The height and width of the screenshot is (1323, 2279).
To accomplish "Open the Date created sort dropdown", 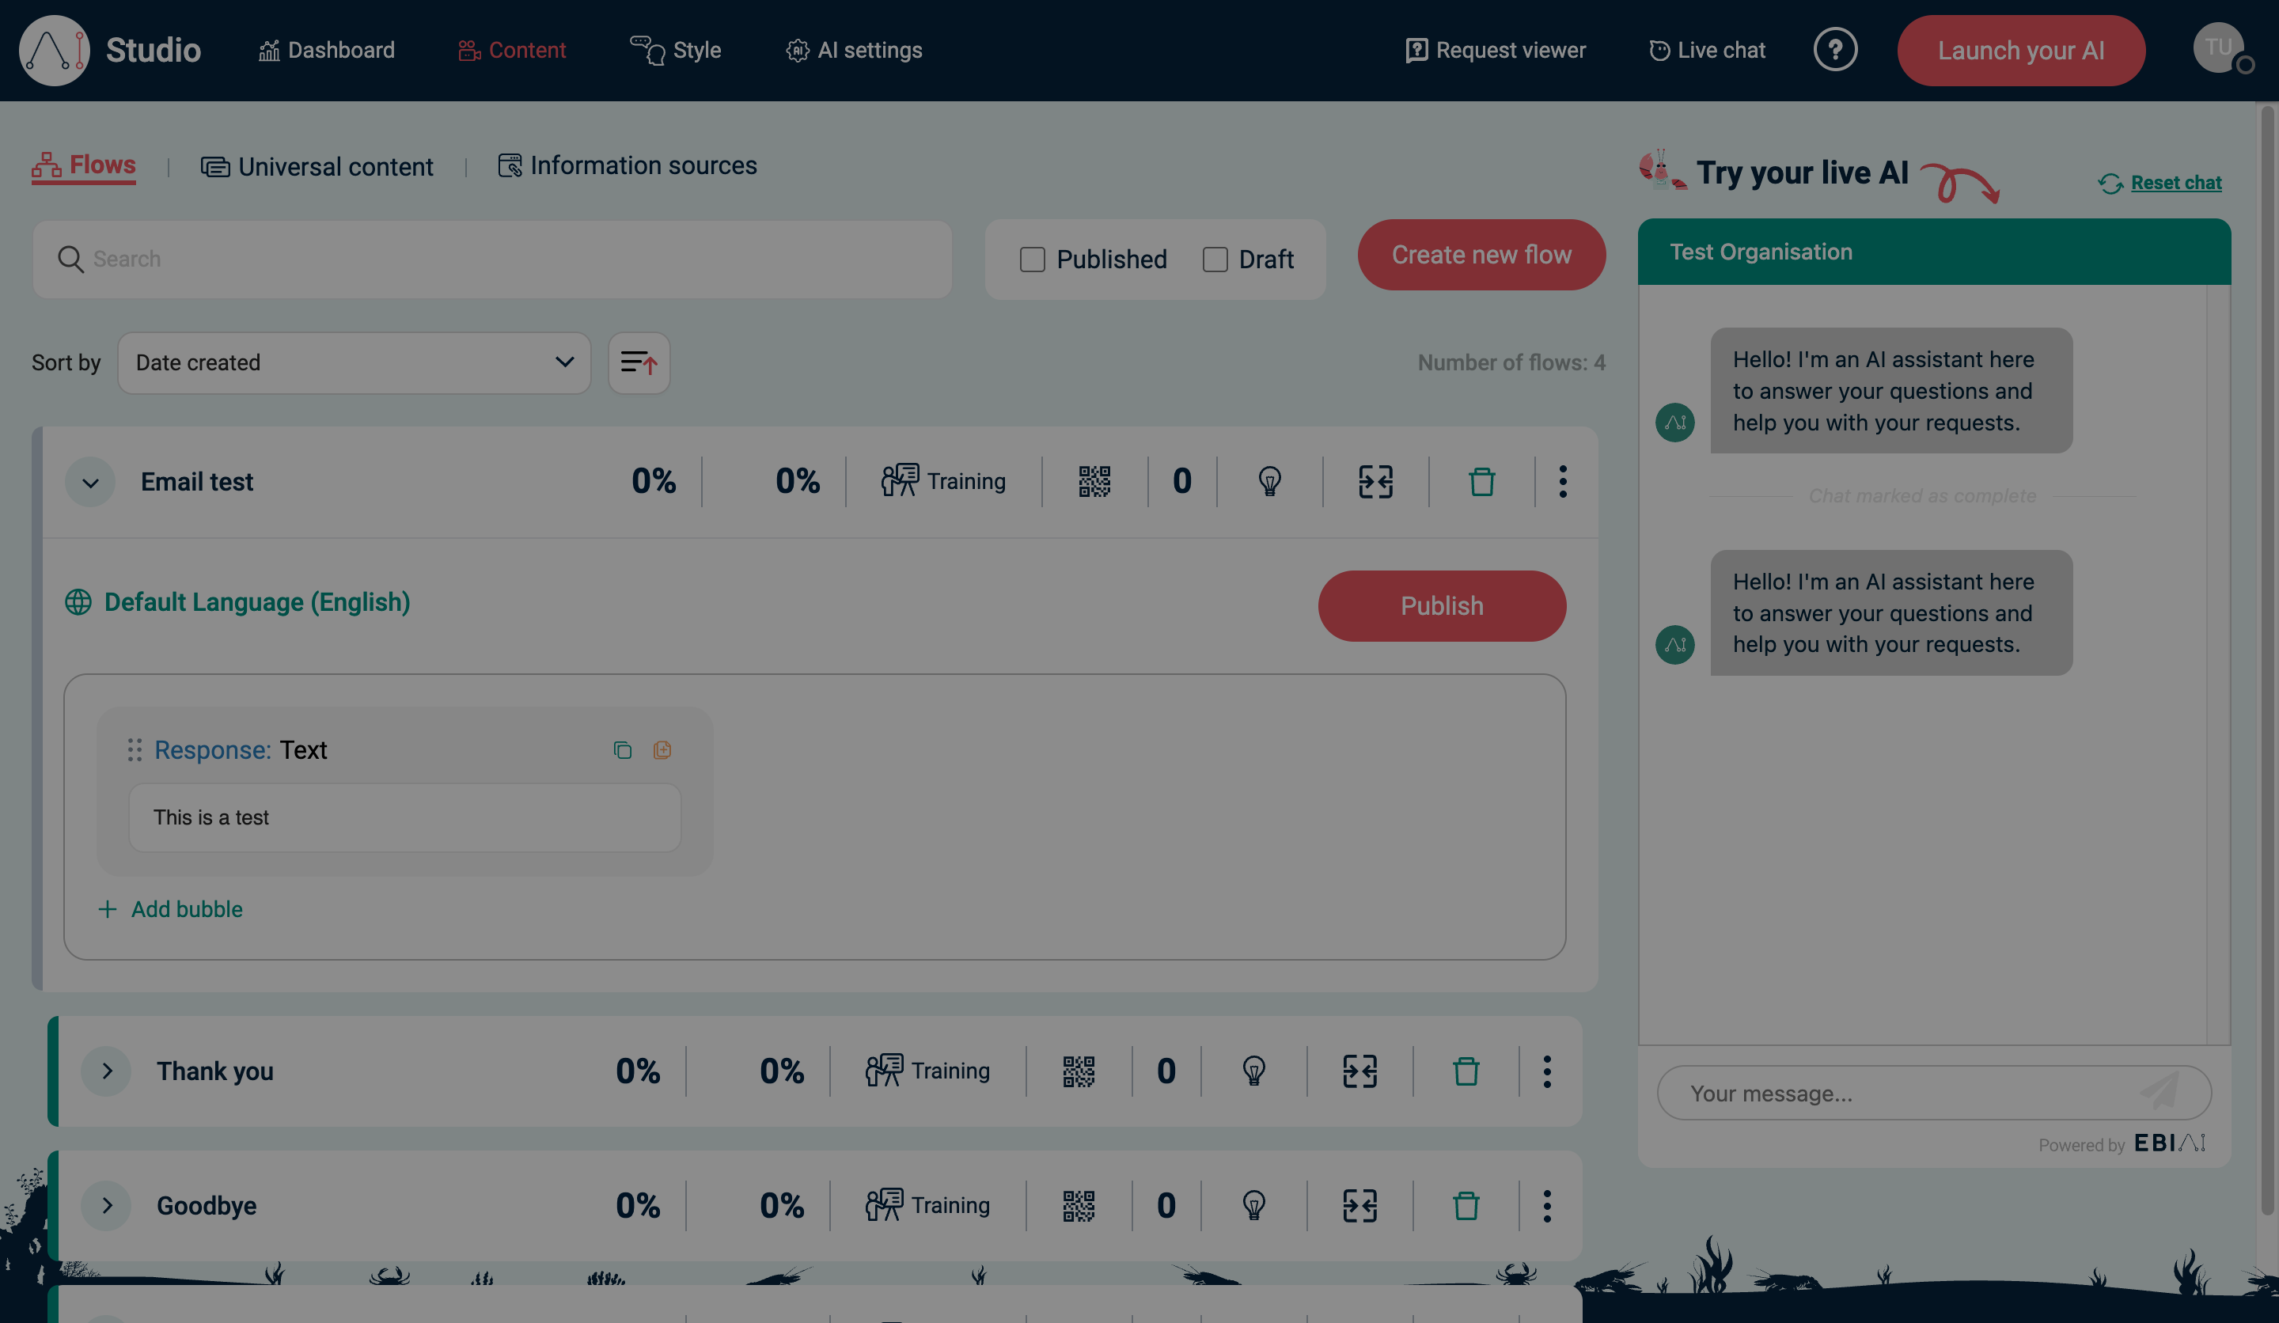I will 354,362.
